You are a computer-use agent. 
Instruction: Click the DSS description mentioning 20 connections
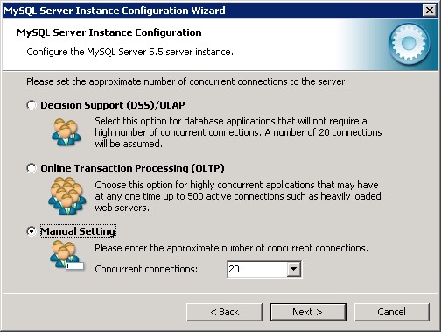238,132
